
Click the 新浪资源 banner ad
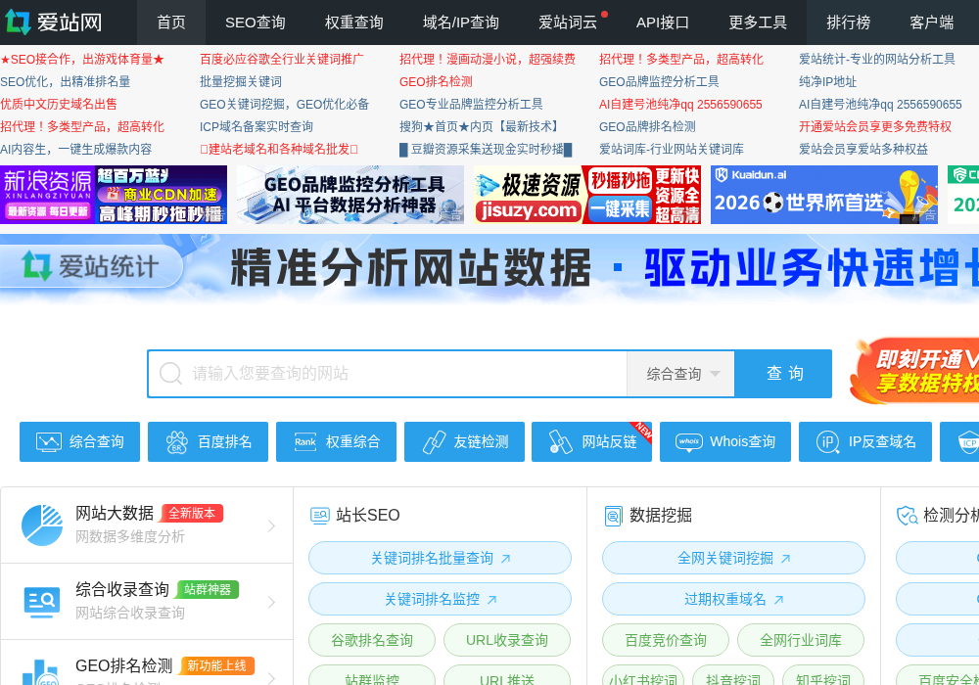(x=114, y=195)
